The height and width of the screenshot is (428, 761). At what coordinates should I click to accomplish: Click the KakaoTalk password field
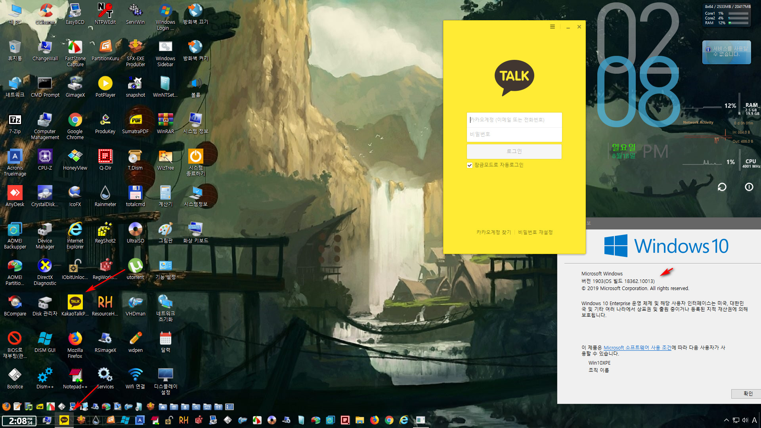click(x=514, y=134)
